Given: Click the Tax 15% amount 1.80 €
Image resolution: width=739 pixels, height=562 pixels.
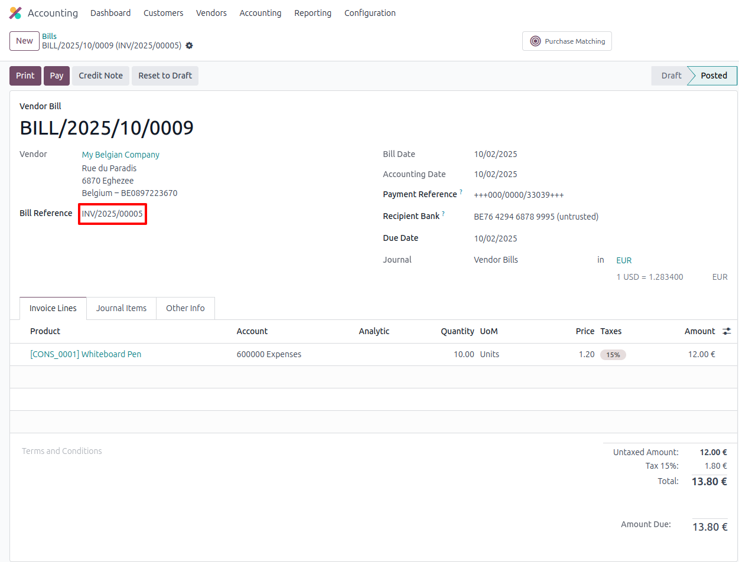Looking at the screenshot, I should [716, 466].
